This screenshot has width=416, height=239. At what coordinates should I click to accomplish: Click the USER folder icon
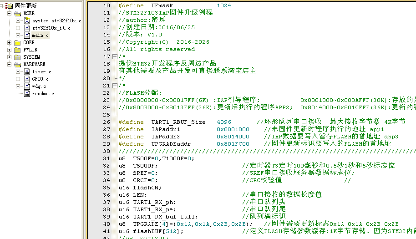(17, 13)
